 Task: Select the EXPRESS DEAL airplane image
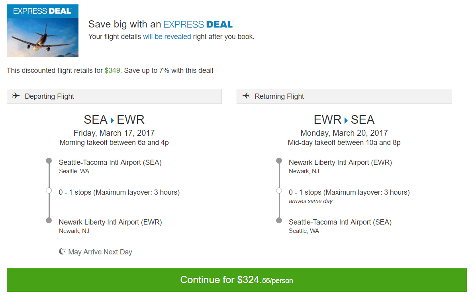[x=42, y=31]
